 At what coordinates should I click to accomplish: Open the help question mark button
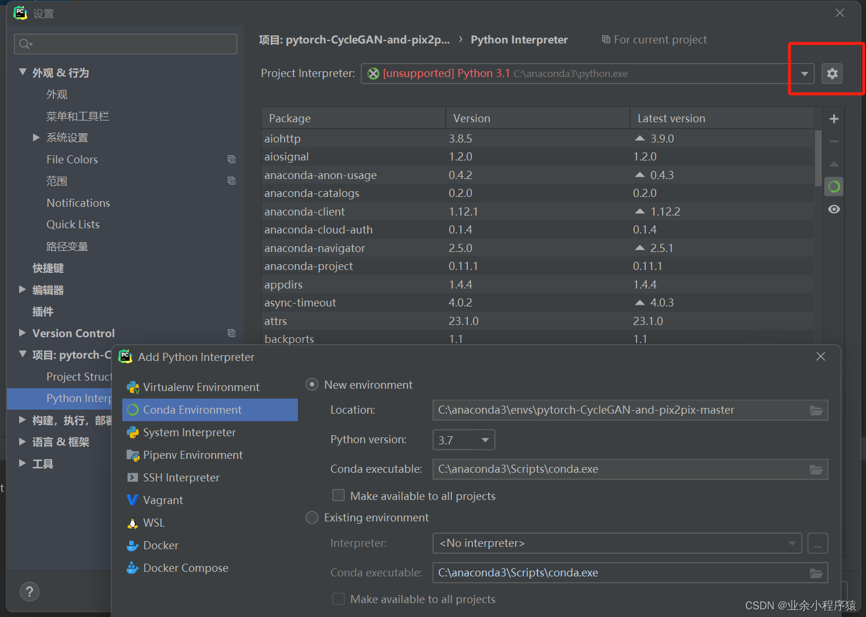coord(30,592)
